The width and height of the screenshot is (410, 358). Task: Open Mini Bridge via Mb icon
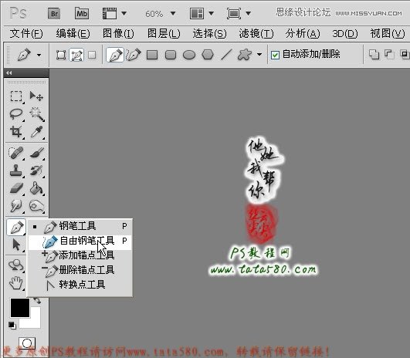pos(82,13)
